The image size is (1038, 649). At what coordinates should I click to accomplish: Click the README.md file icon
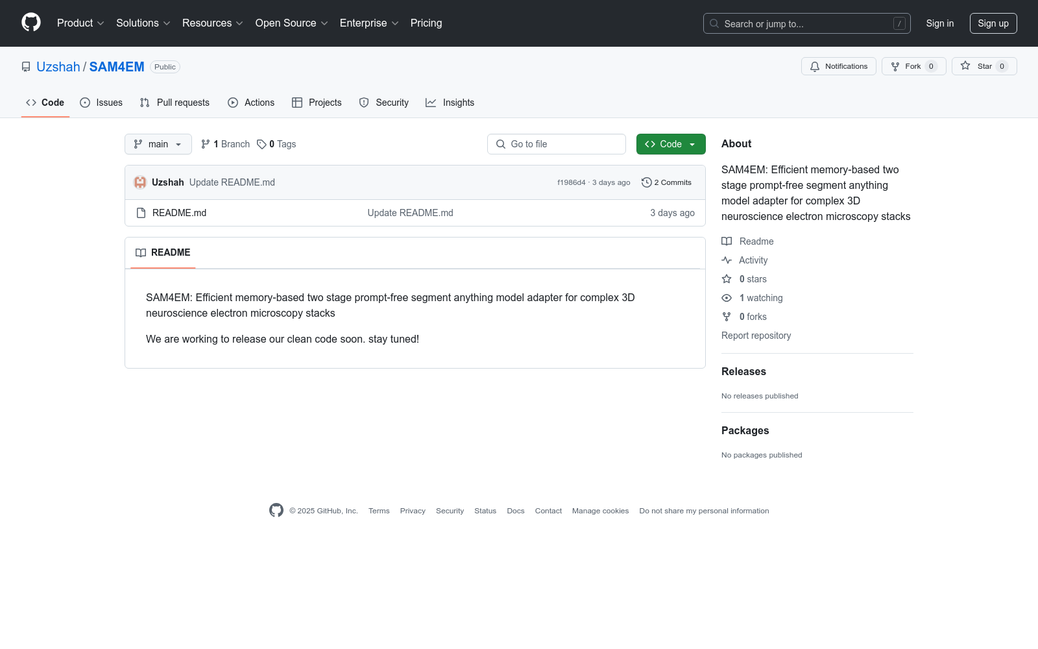[141, 213]
